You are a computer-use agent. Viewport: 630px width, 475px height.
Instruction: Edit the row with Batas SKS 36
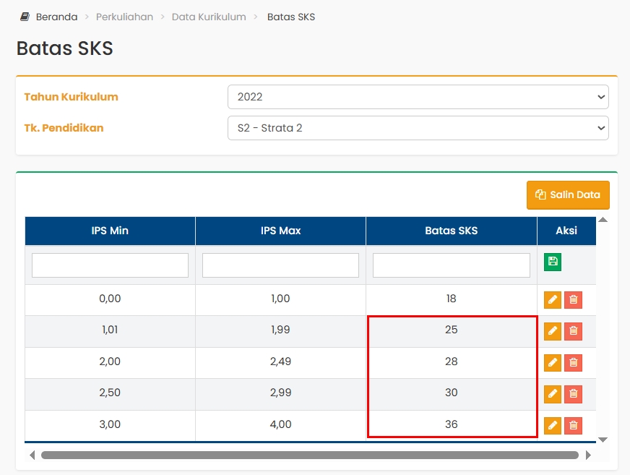coord(552,426)
